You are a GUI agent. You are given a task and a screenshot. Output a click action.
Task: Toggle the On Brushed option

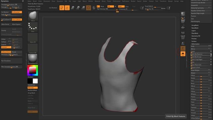pyautogui.click(x=17, y=12)
